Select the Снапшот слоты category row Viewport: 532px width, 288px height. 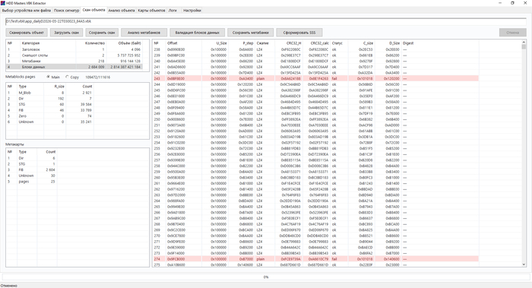[x=74, y=55]
